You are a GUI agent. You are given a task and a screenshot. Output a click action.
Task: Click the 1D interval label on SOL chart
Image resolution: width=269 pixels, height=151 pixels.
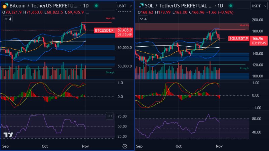[220, 6]
